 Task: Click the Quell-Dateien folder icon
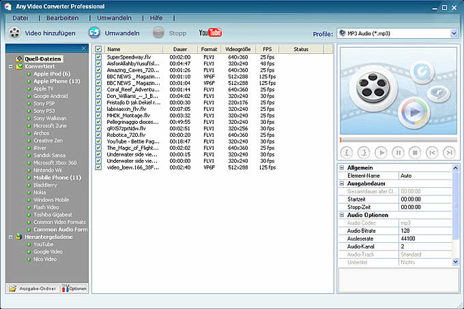pyautogui.click(x=19, y=59)
